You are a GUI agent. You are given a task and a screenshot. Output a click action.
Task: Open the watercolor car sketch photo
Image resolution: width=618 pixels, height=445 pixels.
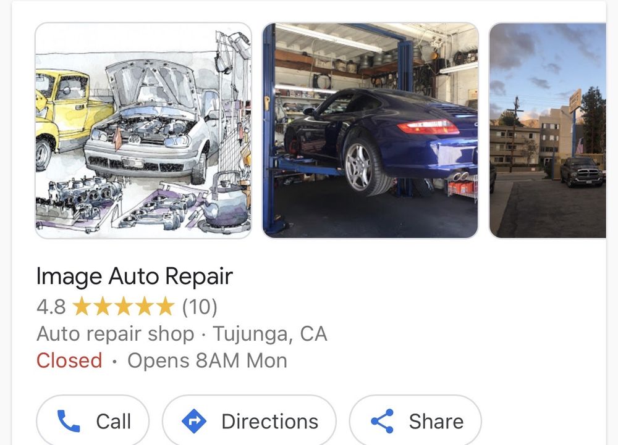point(143,131)
